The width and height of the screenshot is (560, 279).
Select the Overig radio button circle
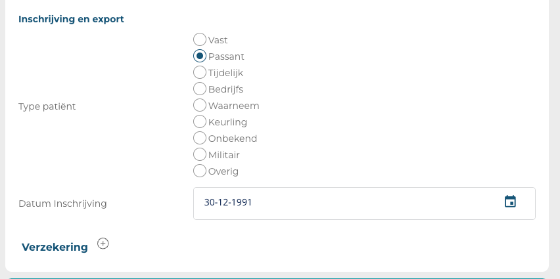[x=200, y=171]
